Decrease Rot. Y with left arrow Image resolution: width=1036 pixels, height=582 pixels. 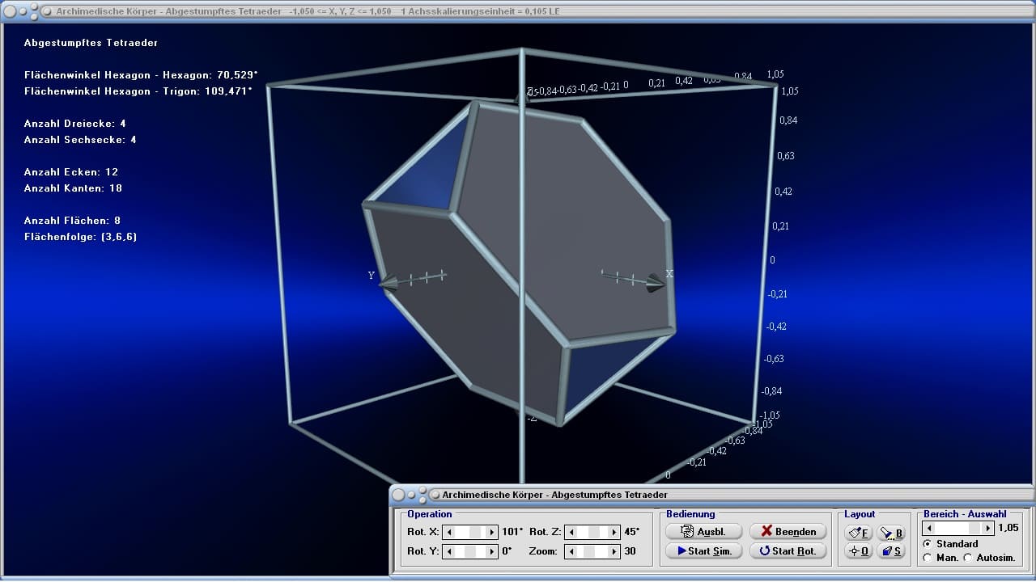(449, 551)
